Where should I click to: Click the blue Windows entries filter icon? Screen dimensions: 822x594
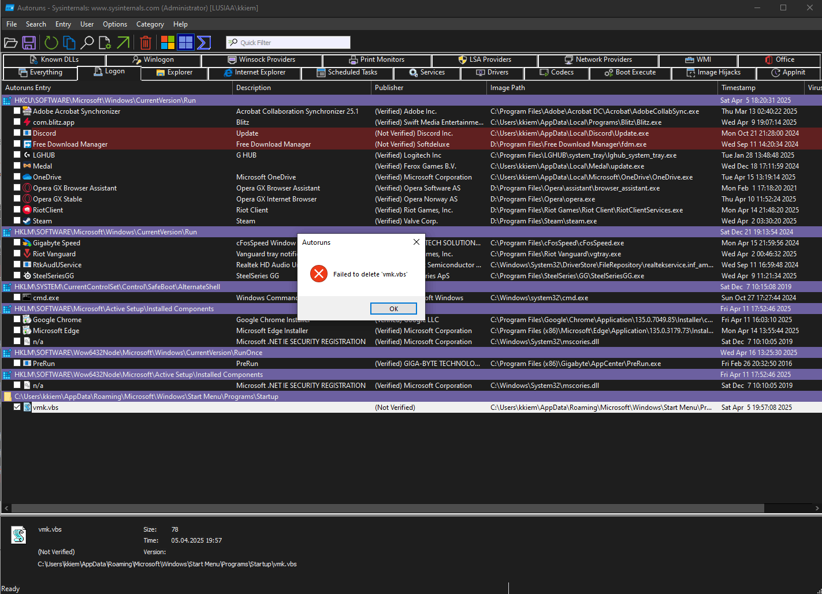[x=185, y=43]
